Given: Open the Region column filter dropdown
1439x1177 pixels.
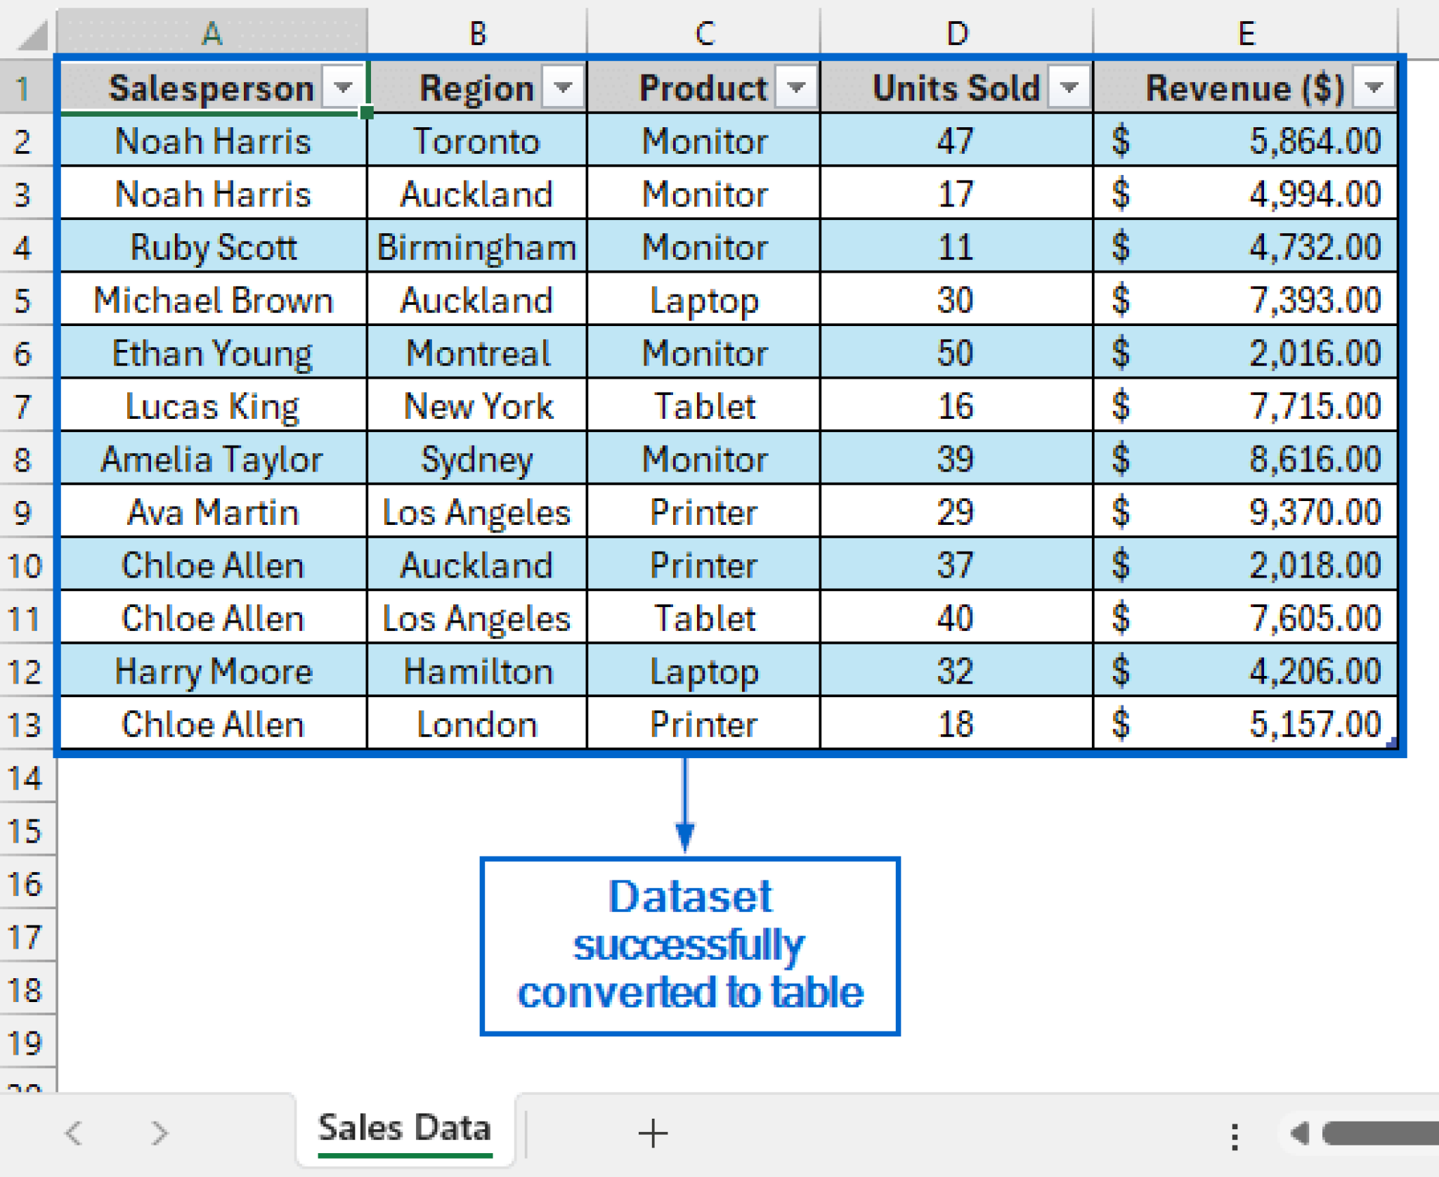Looking at the screenshot, I should (564, 87).
